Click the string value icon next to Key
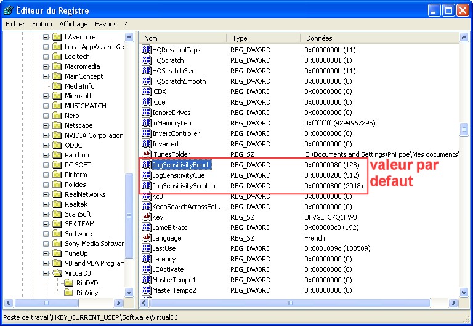The image size is (473, 326). point(147,217)
